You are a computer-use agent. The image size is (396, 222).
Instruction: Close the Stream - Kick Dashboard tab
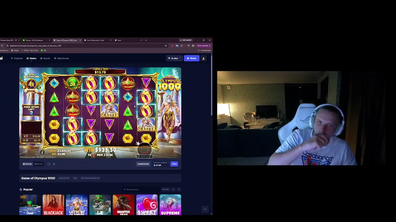49,40
